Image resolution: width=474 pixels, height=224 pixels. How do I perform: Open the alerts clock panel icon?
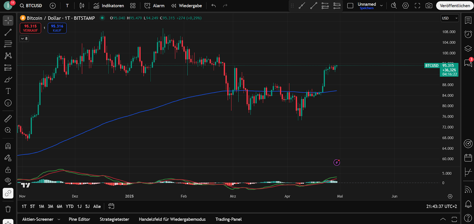(468, 34)
